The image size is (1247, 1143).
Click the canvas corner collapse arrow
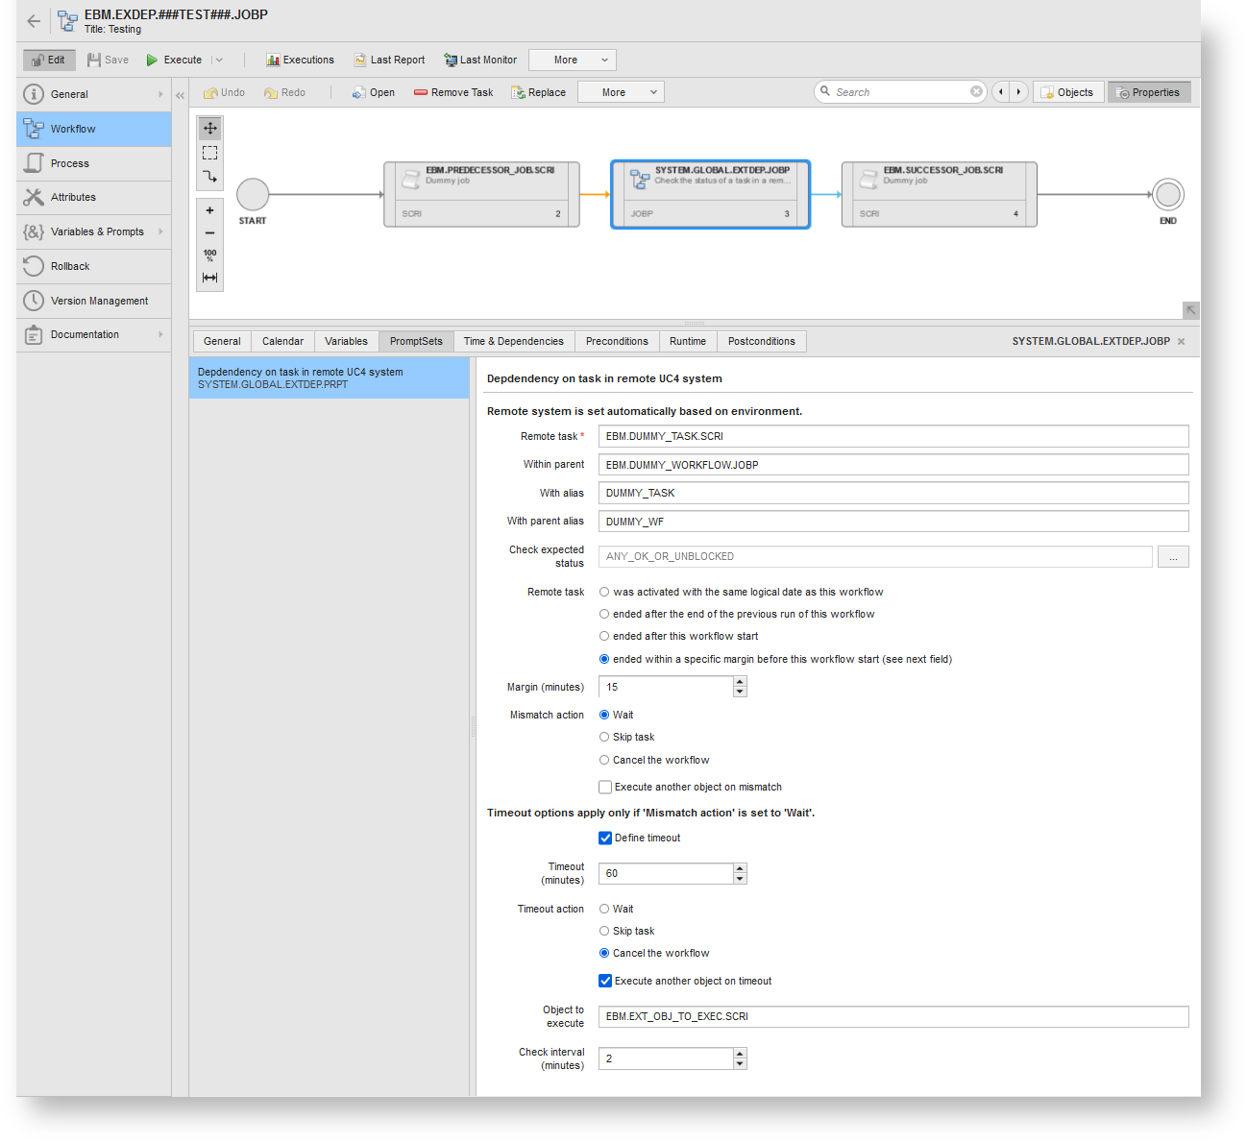click(1190, 309)
